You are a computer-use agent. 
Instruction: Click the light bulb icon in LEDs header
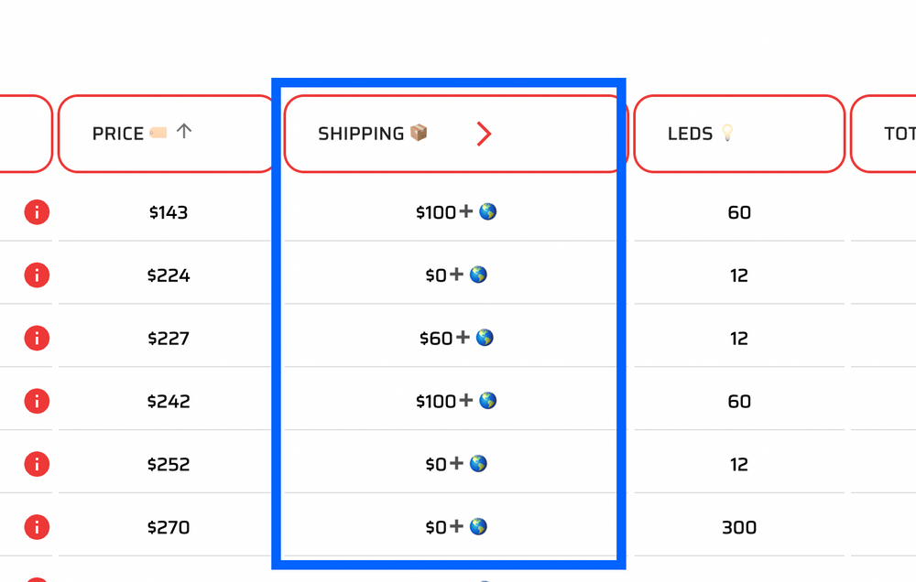coord(727,134)
